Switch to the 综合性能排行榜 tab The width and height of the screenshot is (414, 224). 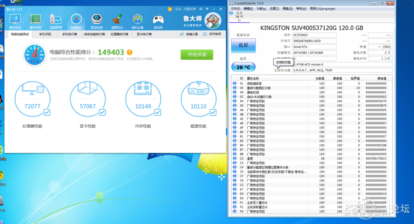[x=94, y=34]
